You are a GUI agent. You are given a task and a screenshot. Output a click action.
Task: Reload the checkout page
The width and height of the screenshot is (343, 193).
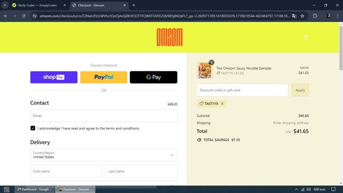24,16
